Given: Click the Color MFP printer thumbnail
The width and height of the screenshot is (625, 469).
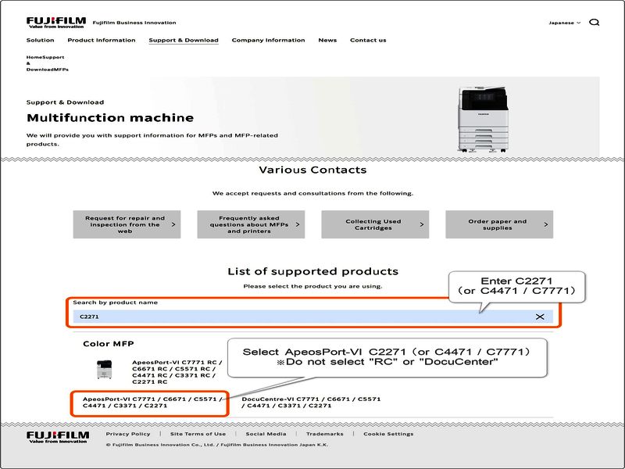Looking at the screenshot, I should 105,369.
